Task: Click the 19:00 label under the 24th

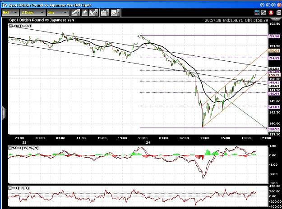Action: [246, 138]
